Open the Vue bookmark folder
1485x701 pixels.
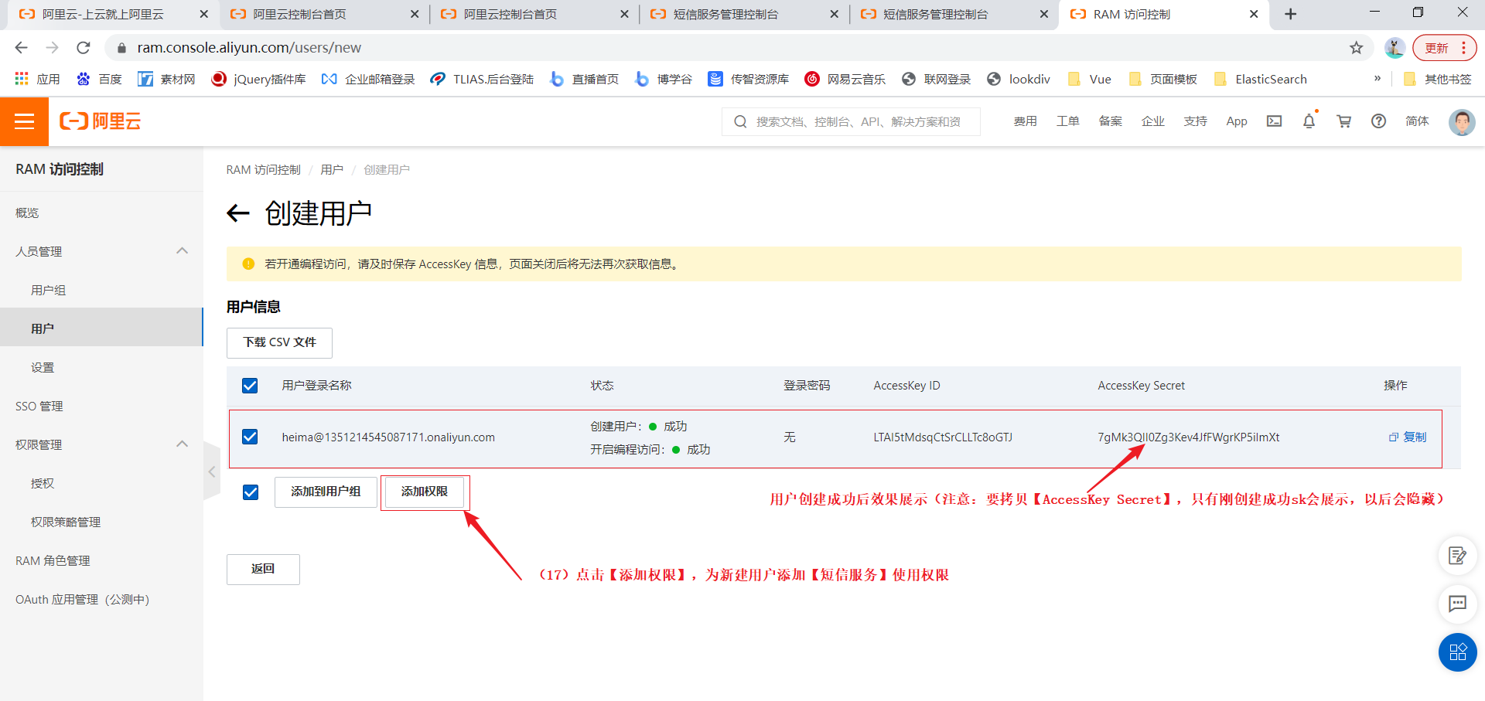pyautogui.click(x=1089, y=79)
